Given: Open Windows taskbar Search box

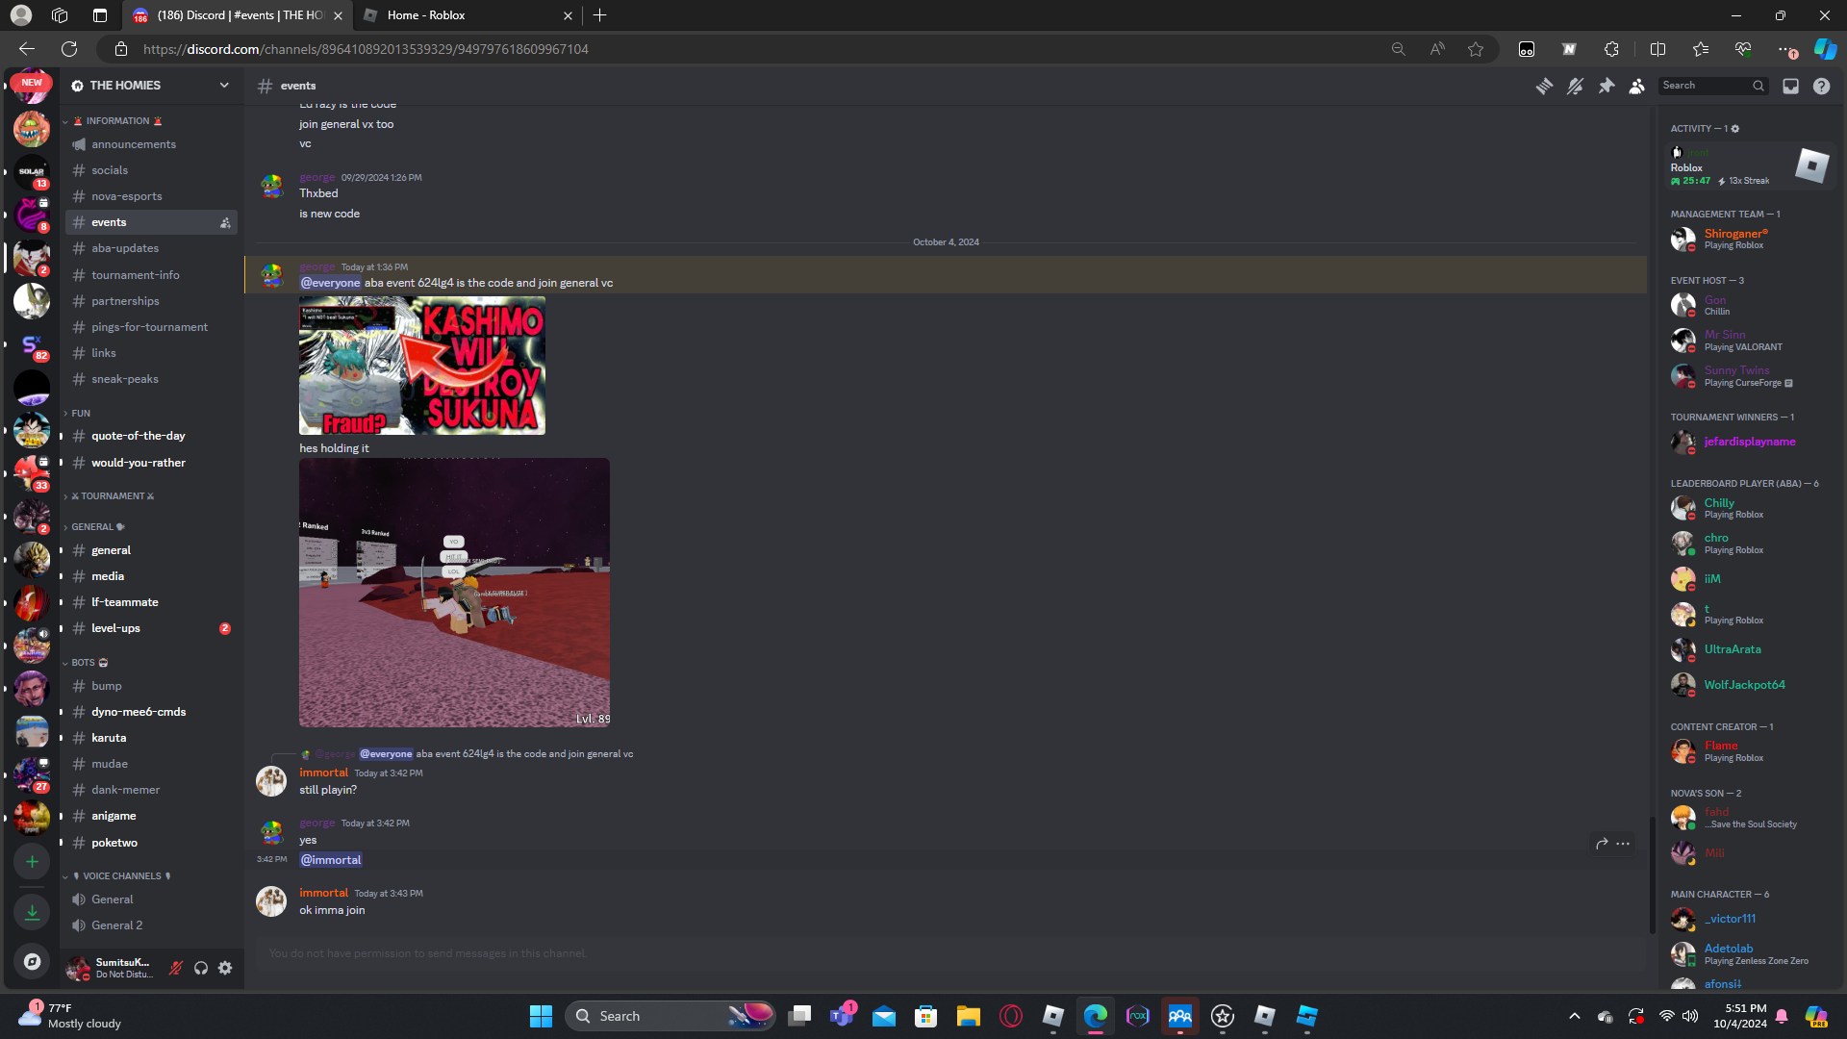Looking at the screenshot, I should [x=671, y=1016].
